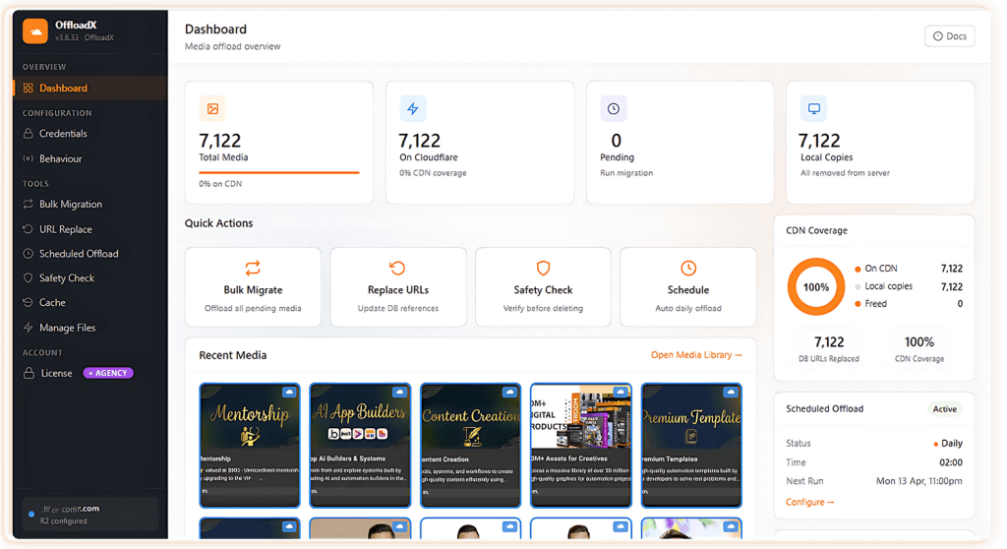Click the Local Copies monitor icon
This screenshot has width=1007, height=549.
click(x=813, y=108)
